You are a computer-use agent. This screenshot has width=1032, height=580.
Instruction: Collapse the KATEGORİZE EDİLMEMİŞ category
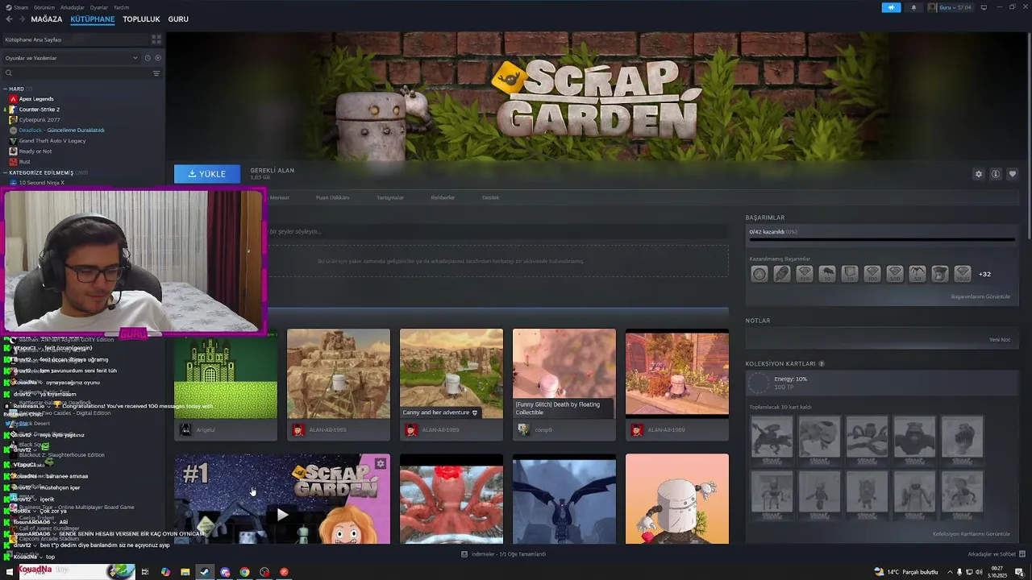[5, 172]
